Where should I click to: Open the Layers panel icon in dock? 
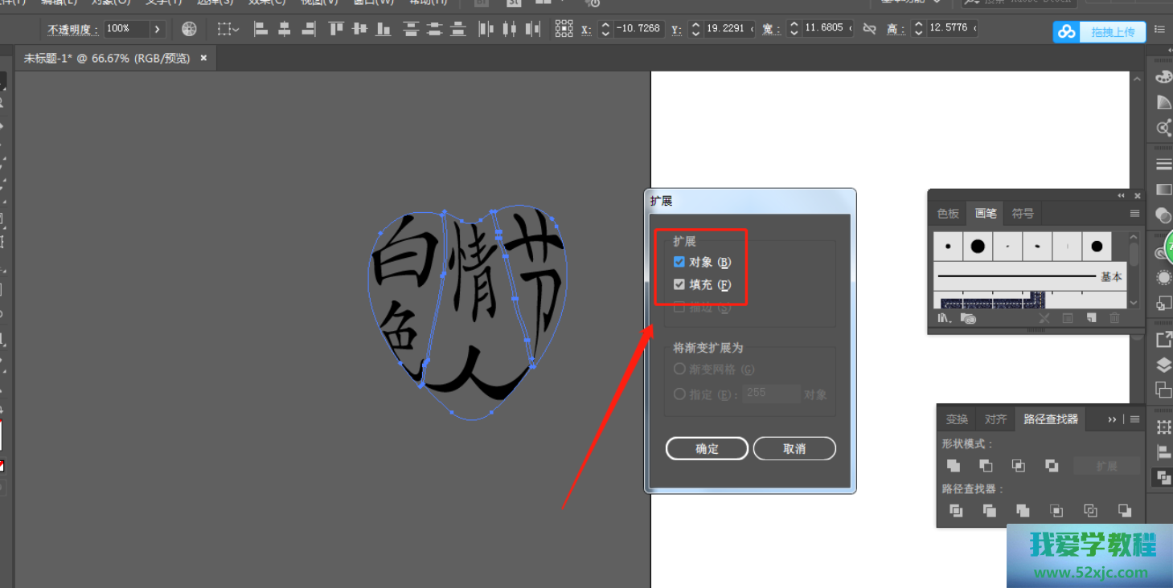coord(1163,365)
